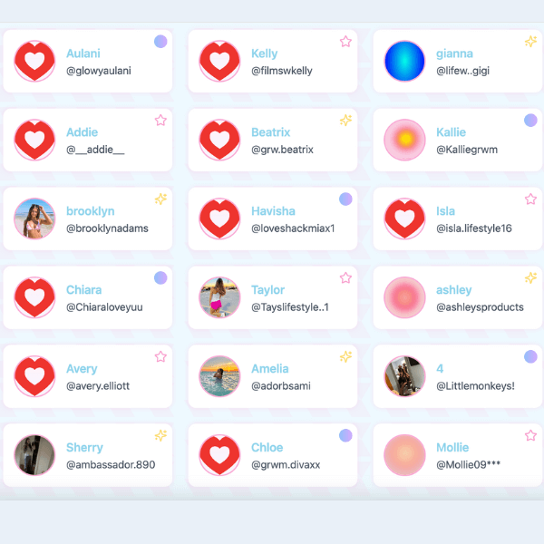This screenshot has width=544, height=544.
Task: Click the sparkle icon on brooklyn's card
Action: click(160, 199)
